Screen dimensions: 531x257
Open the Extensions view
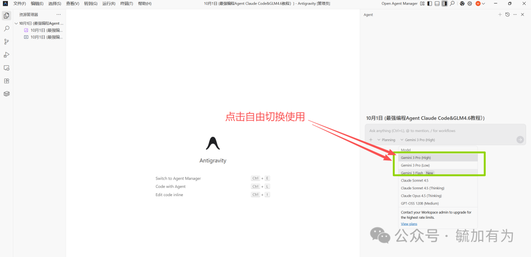pyautogui.click(x=6, y=81)
